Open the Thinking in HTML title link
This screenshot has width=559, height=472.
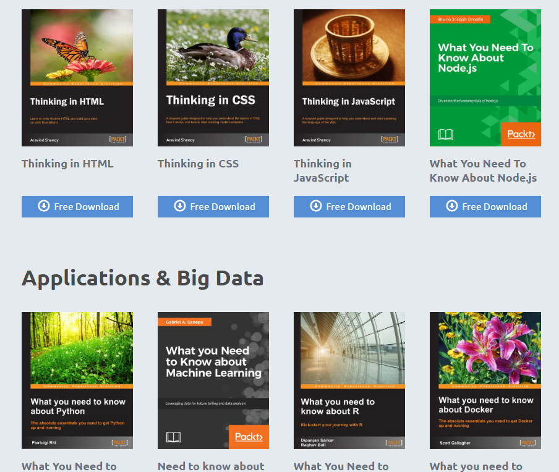[67, 164]
